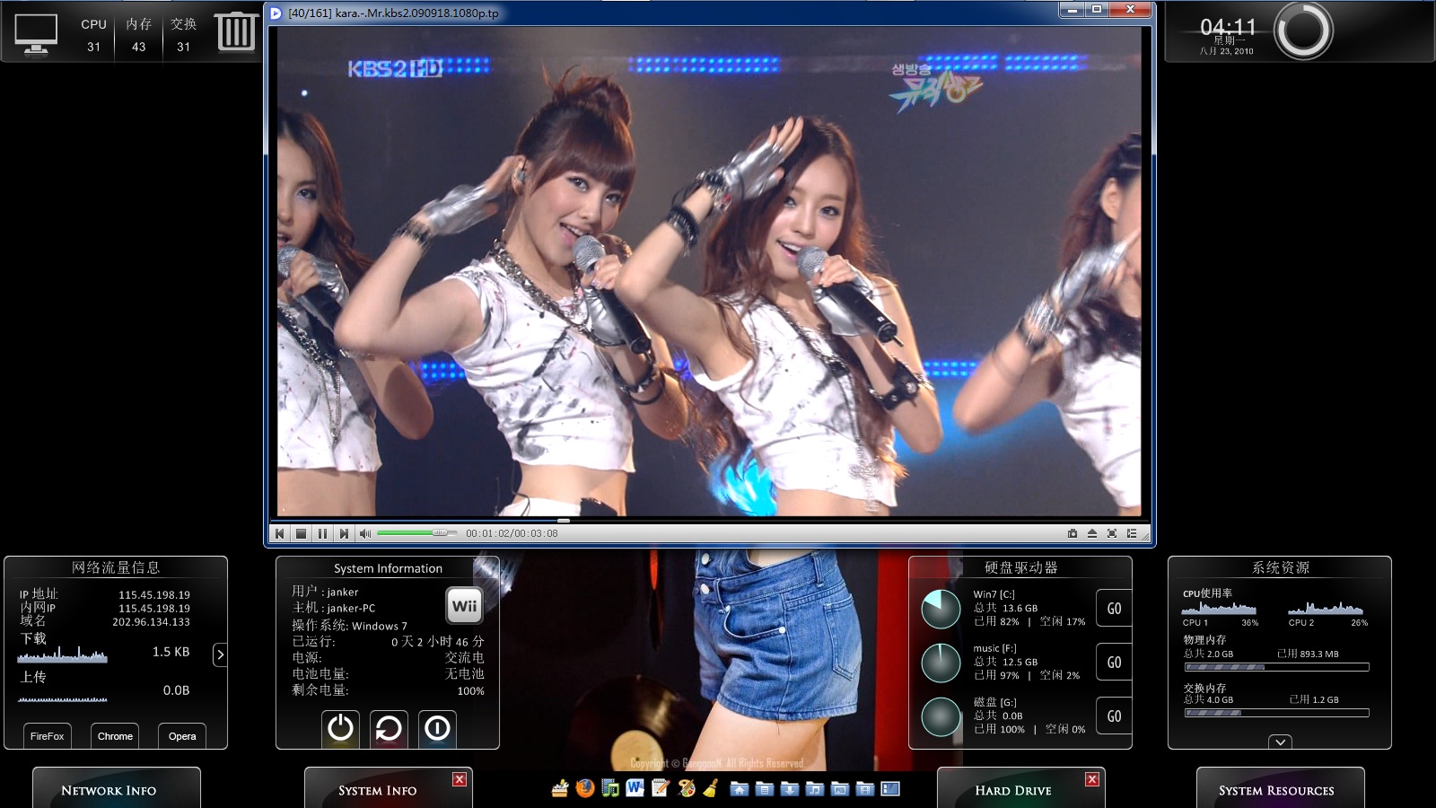Viewport: 1436px width, 808px height.
Task: Click the logoff/standby icon
Action: pos(437,728)
